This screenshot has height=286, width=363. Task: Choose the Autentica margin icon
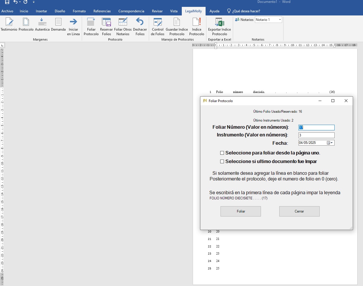(x=42, y=25)
